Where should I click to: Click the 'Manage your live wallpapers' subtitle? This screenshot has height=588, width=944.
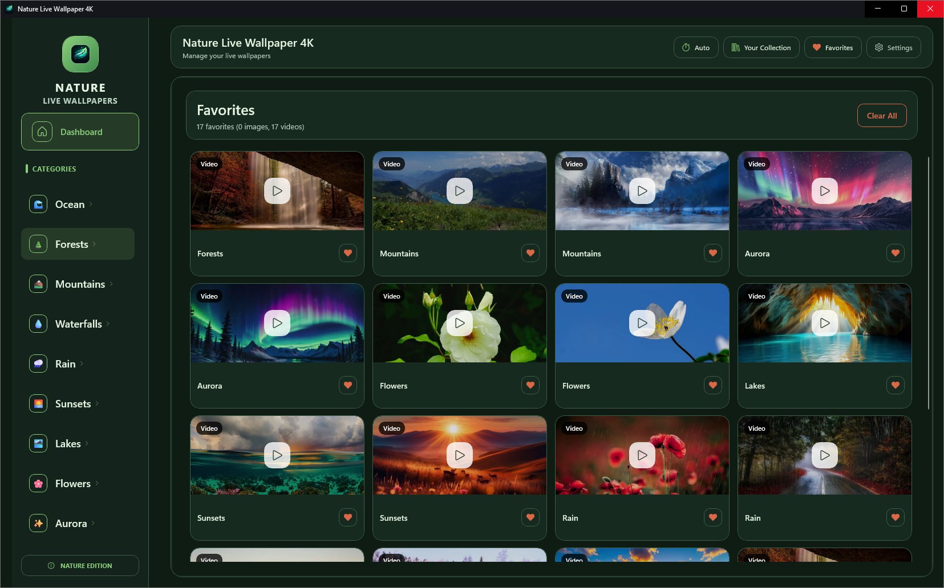pos(226,56)
